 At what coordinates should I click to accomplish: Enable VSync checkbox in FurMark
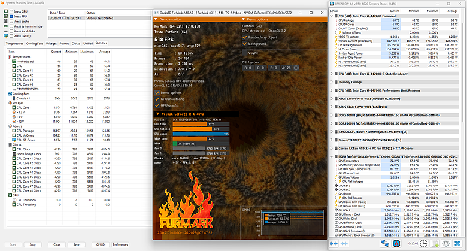(x=245, y=53)
